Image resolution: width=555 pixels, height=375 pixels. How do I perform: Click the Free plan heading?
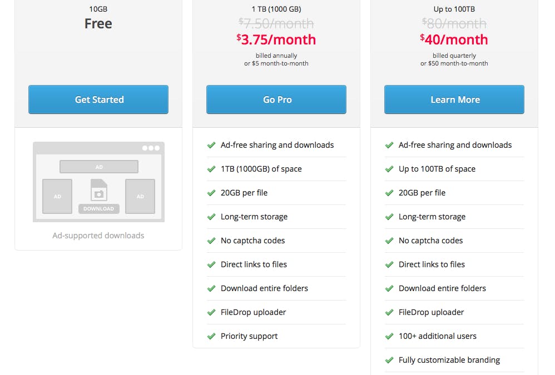[x=98, y=23]
